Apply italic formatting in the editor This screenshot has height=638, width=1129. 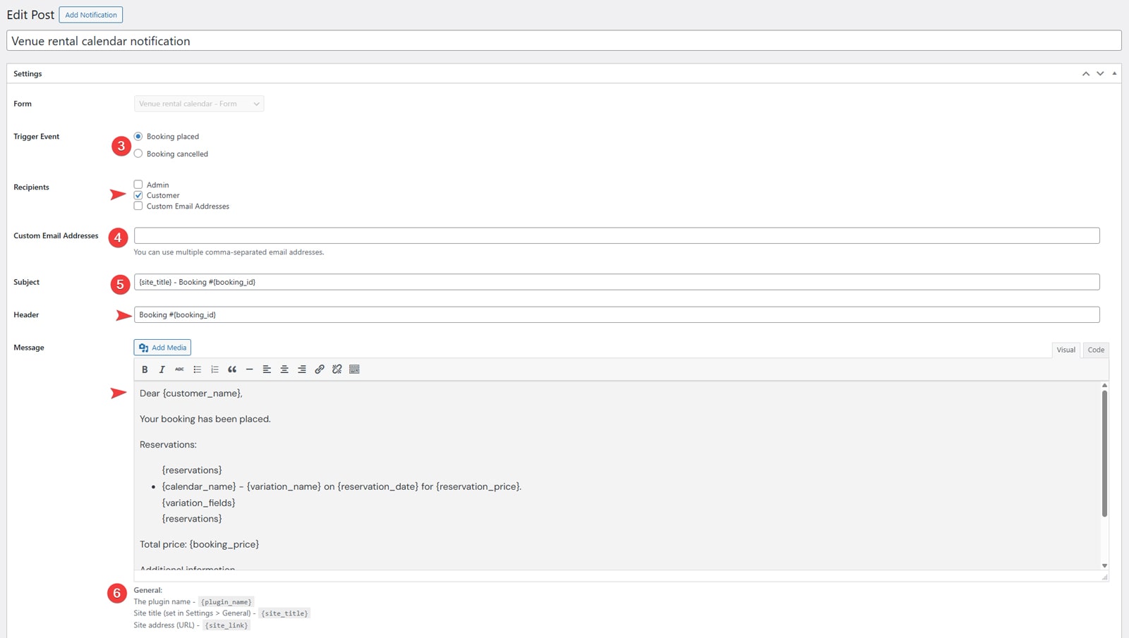coord(162,369)
